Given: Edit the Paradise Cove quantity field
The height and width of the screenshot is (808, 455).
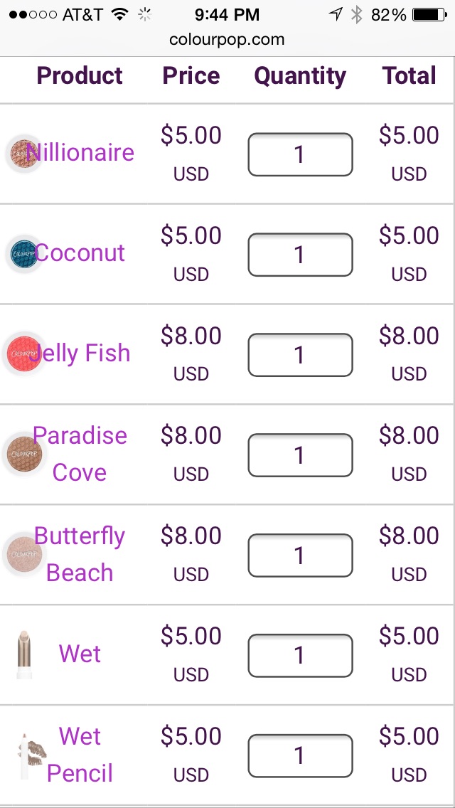Looking at the screenshot, I should click(301, 455).
